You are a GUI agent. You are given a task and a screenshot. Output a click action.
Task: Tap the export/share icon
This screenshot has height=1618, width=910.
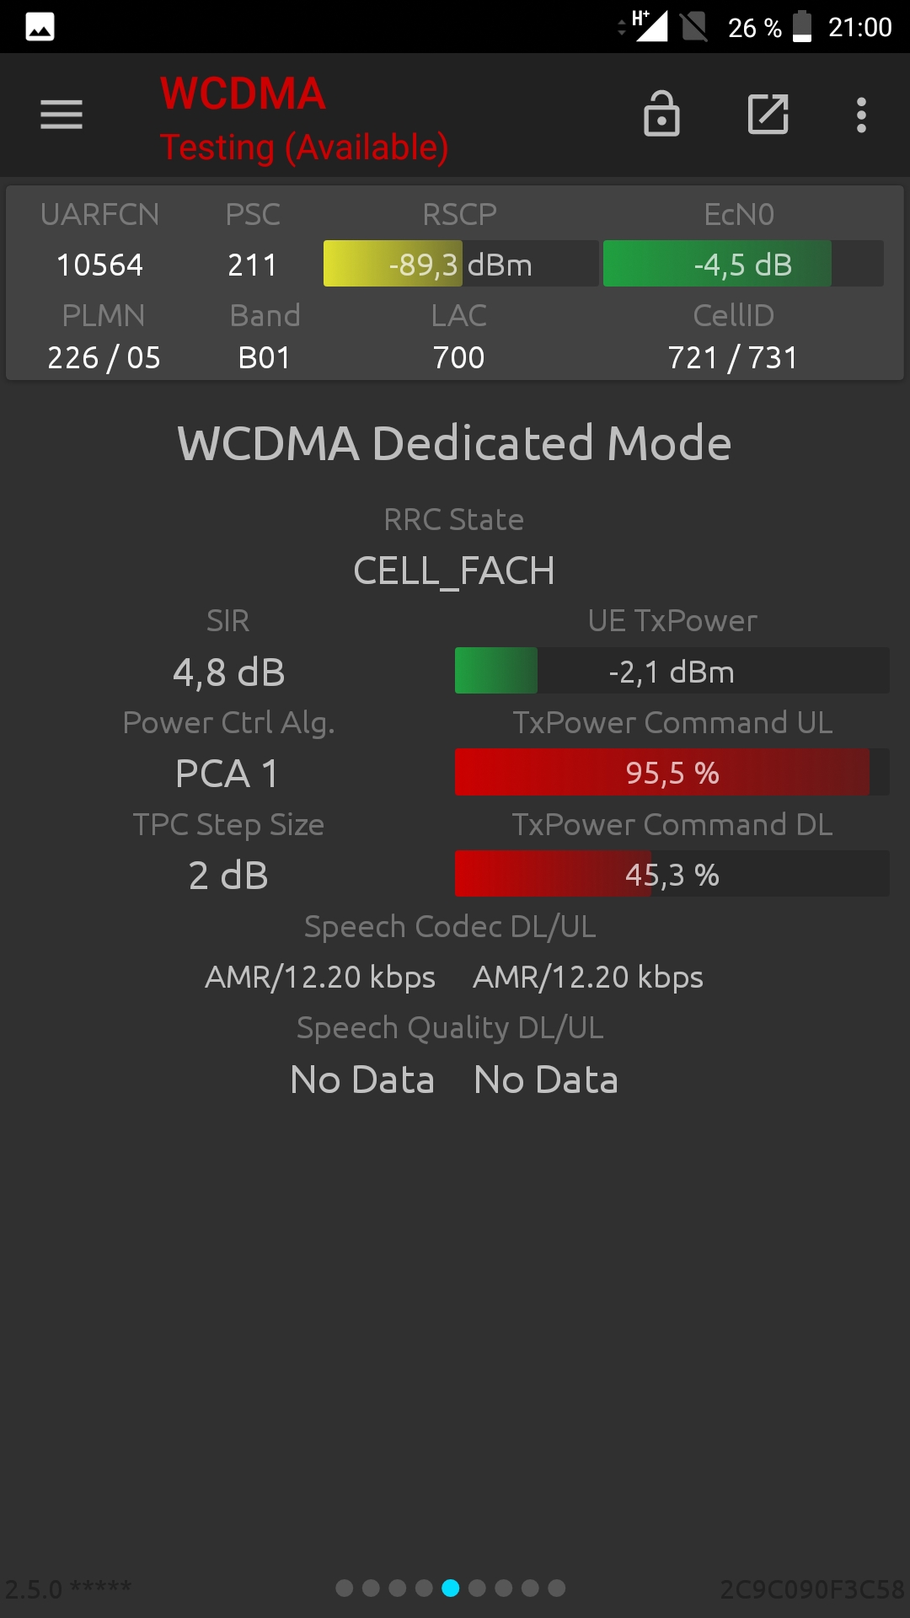click(x=768, y=114)
